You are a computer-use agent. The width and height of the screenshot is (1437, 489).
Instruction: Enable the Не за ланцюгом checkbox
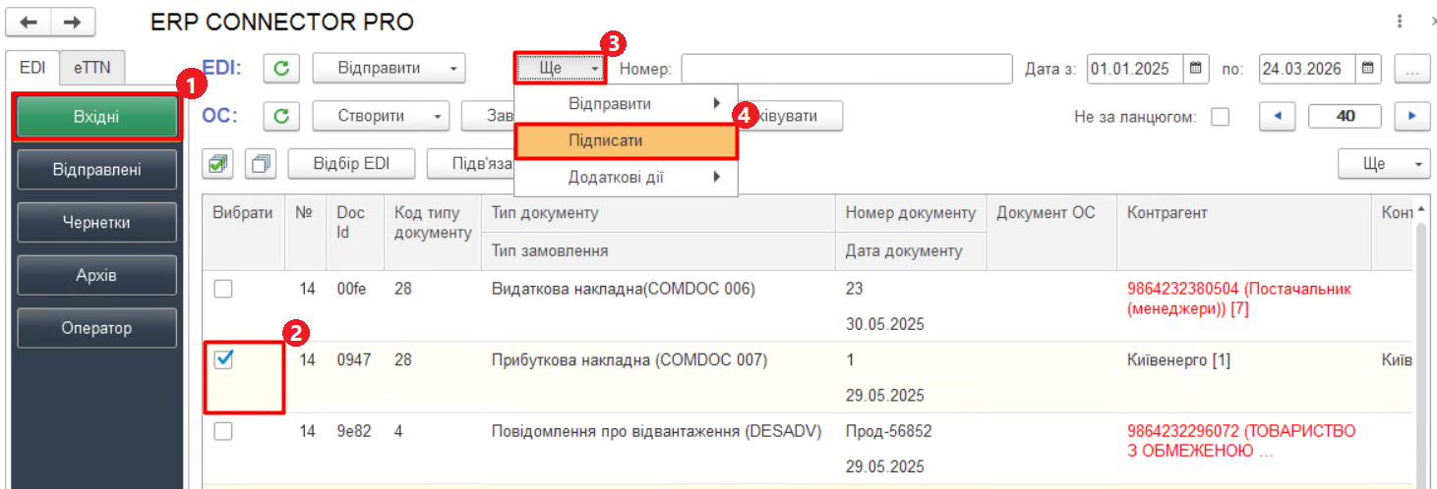pos(1220,117)
